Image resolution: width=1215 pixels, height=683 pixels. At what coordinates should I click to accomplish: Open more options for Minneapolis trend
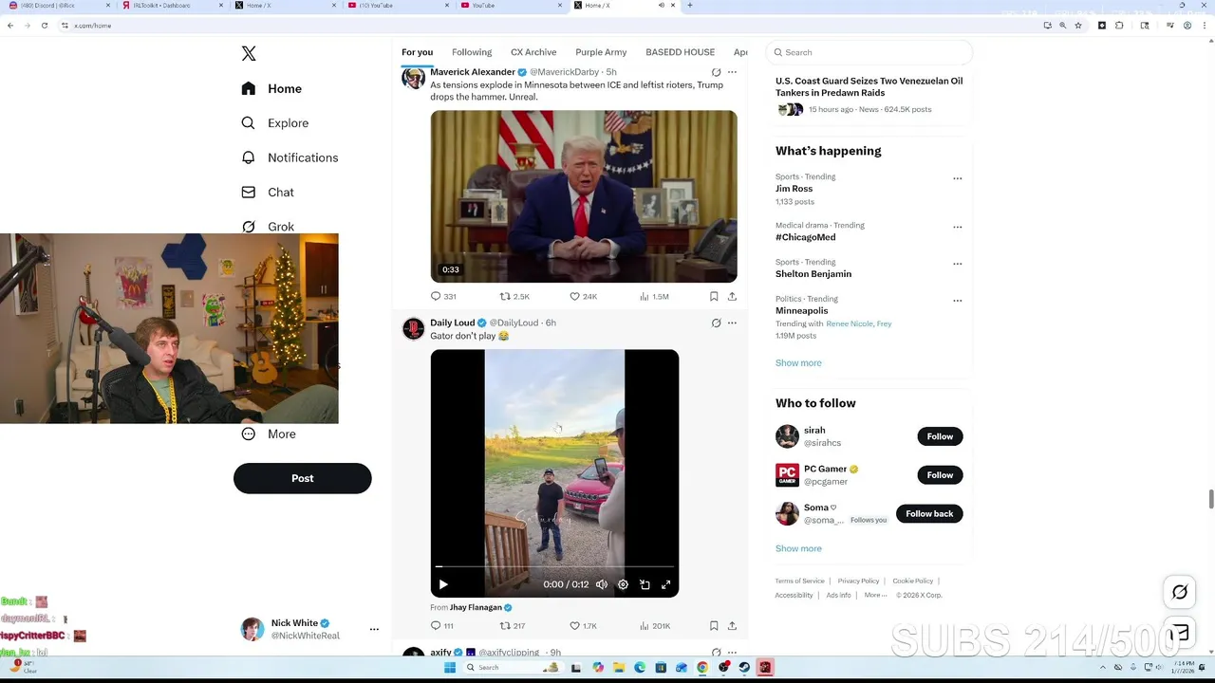point(957,301)
